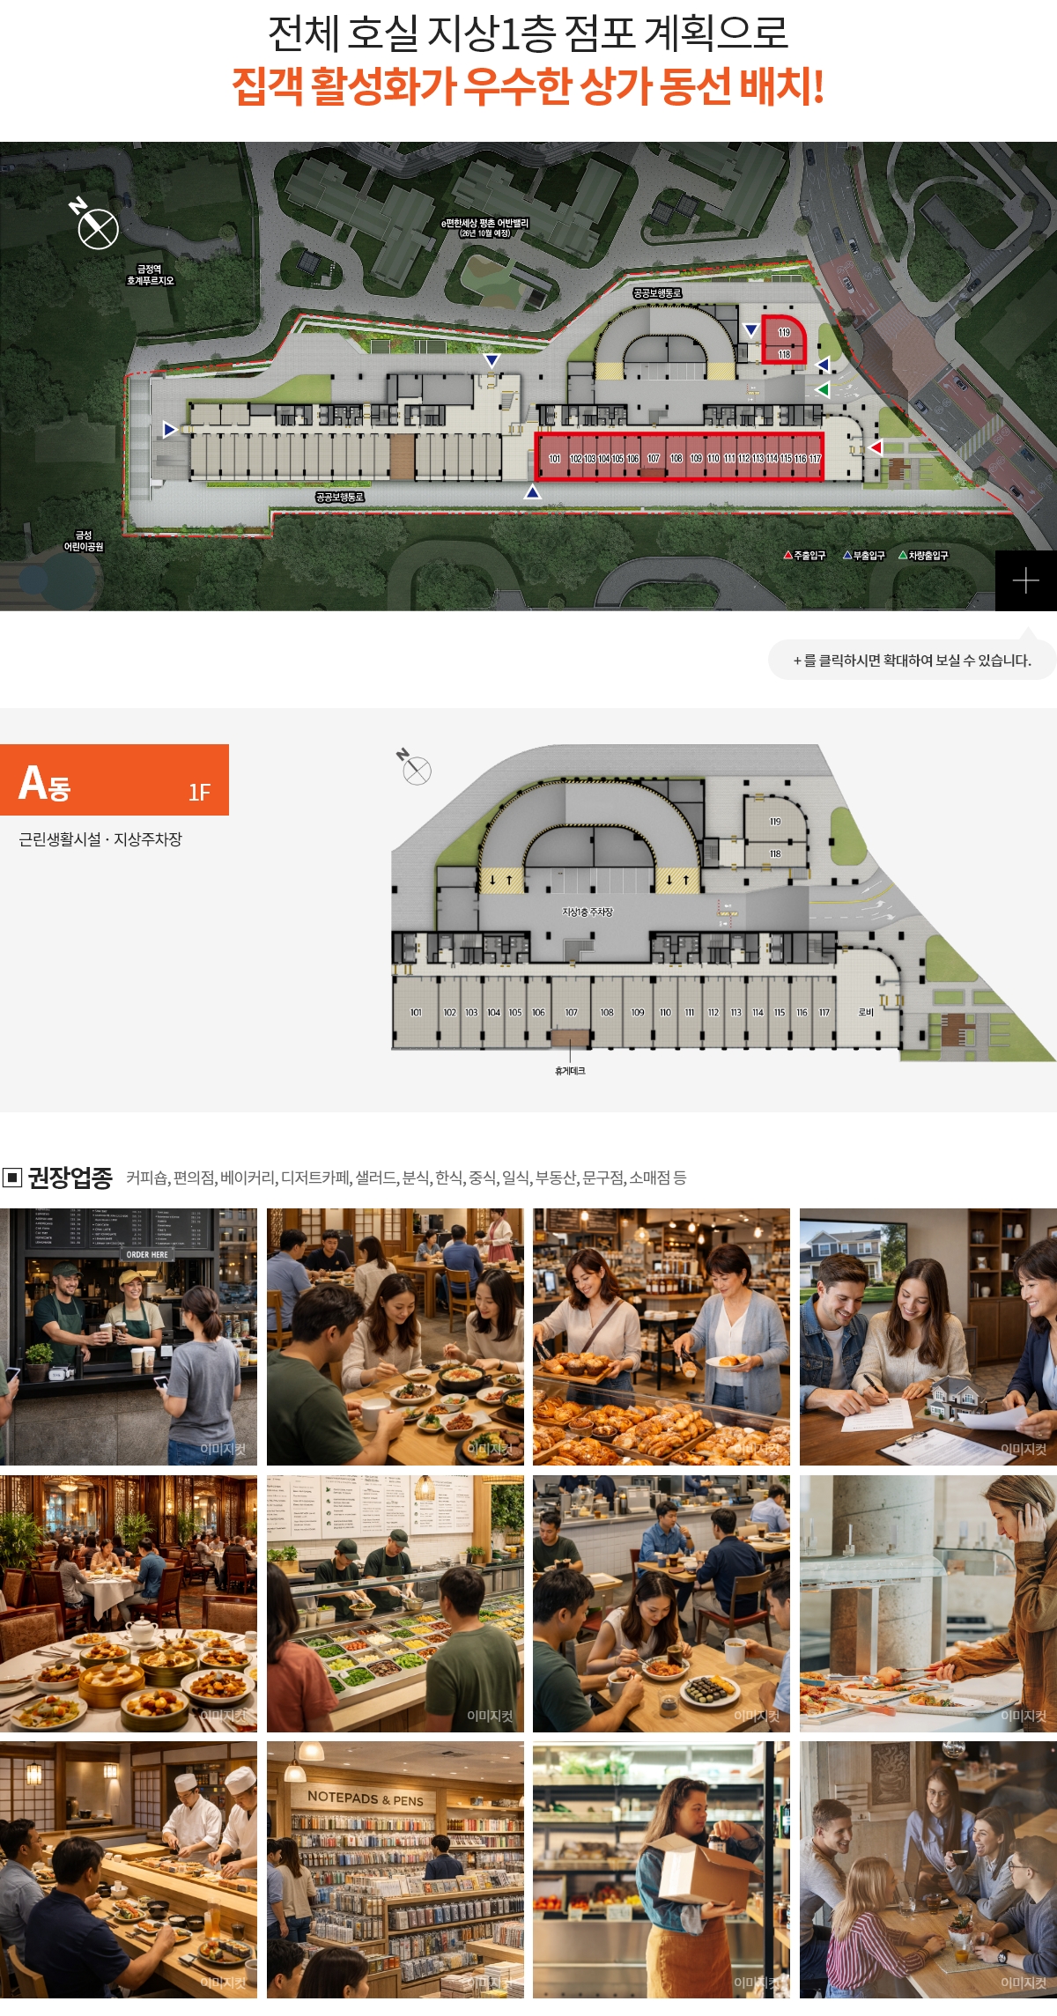
Task: Click the plus icon to enlarge site map
Action: [1025, 580]
